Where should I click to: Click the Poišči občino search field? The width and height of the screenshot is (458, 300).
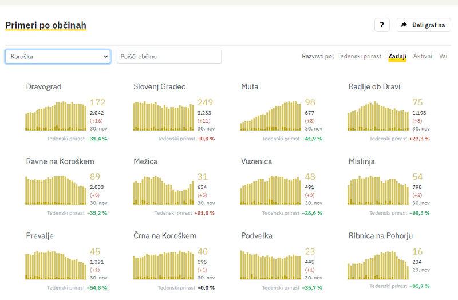(169, 57)
